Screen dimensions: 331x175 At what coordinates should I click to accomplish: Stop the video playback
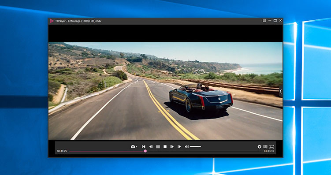pos(165,146)
